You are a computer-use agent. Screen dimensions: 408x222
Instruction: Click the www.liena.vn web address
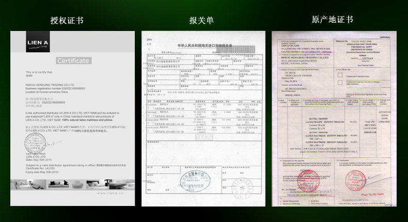[110, 193]
